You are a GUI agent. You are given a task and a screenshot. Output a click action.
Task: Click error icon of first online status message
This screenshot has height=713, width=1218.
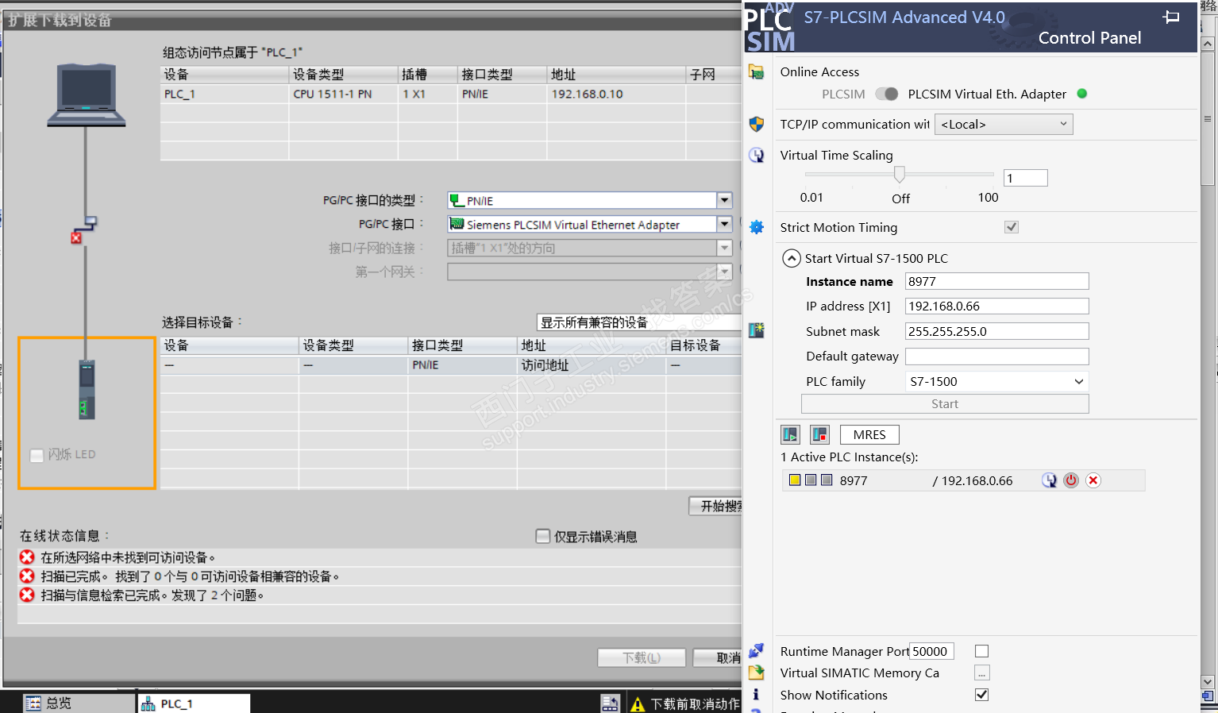27,557
